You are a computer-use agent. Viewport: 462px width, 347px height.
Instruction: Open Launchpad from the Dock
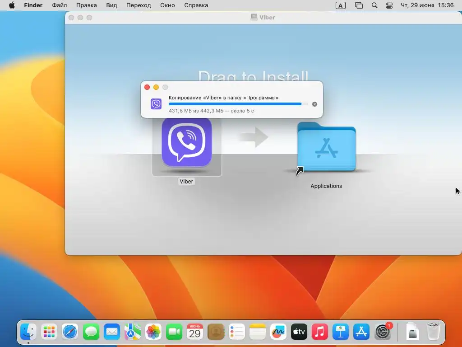point(49,332)
